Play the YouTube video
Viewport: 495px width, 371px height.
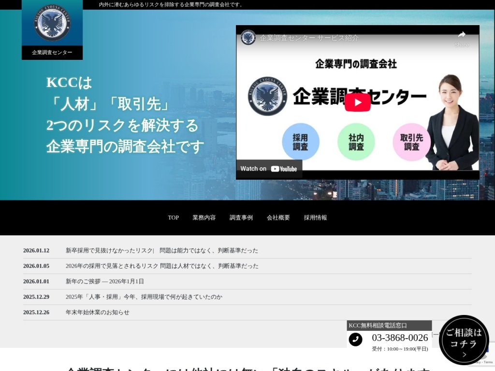[357, 102]
